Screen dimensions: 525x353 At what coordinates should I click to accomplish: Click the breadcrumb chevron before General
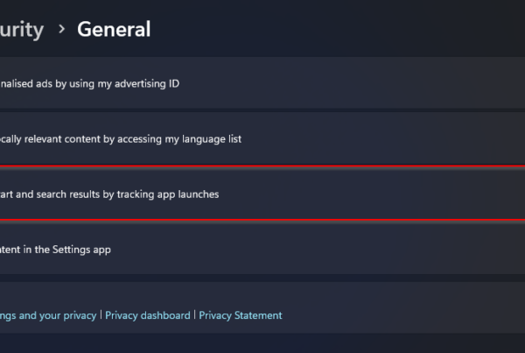pos(61,29)
